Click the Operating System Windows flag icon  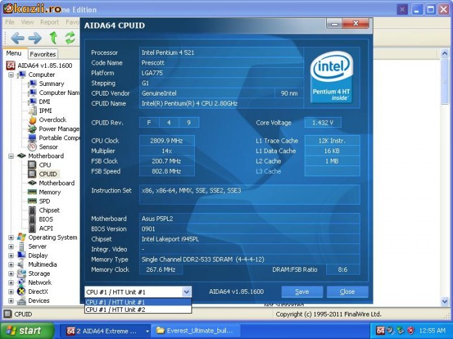(x=21, y=237)
